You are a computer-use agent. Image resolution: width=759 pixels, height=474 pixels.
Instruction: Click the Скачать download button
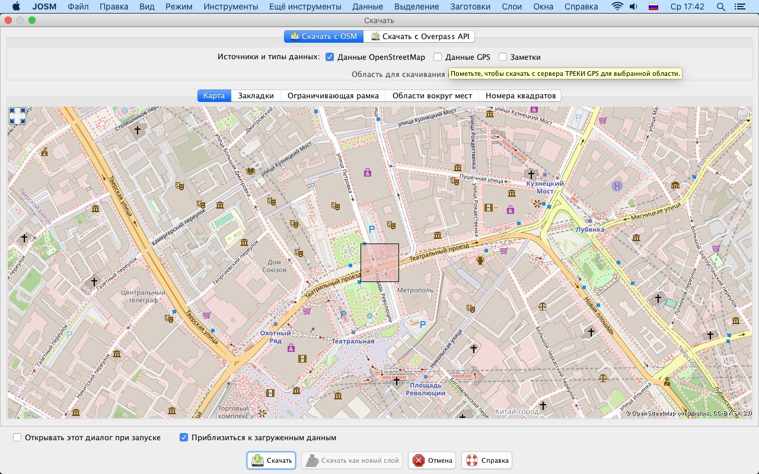pyautogui.click(x=272, y=460)
